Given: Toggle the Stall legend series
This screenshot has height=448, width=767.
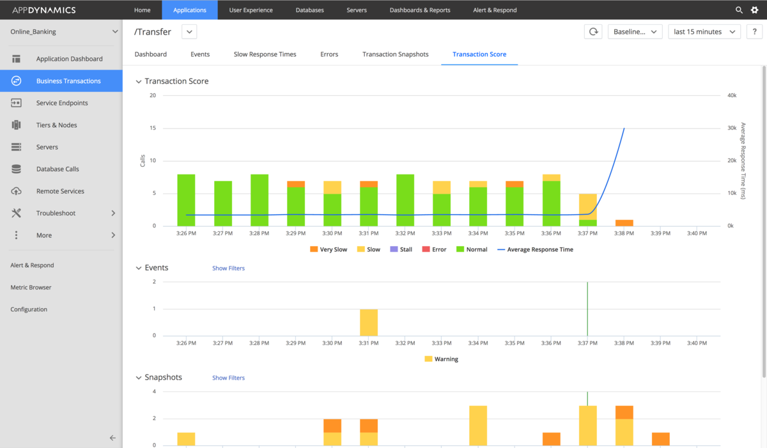Looking at the screenshot, I should tap(401, 249).
